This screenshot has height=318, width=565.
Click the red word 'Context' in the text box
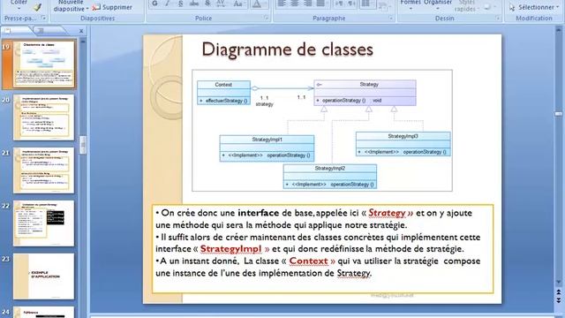(x=308, y=261)
